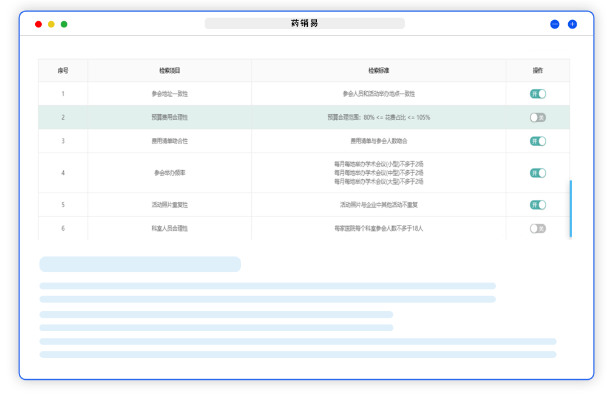Enable the 科室人员合理性 toggle

click(538, 228)
